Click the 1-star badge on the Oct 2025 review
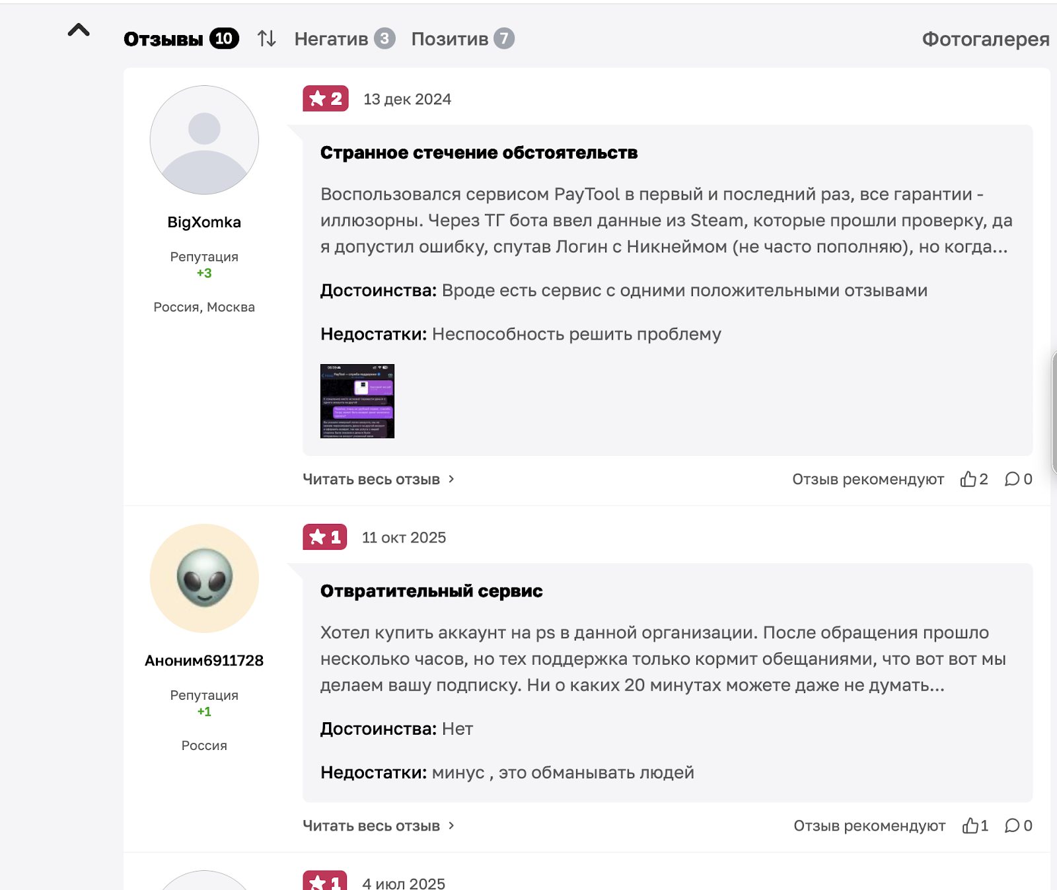The image size is (1057, 890). click(x=325, y=537)
